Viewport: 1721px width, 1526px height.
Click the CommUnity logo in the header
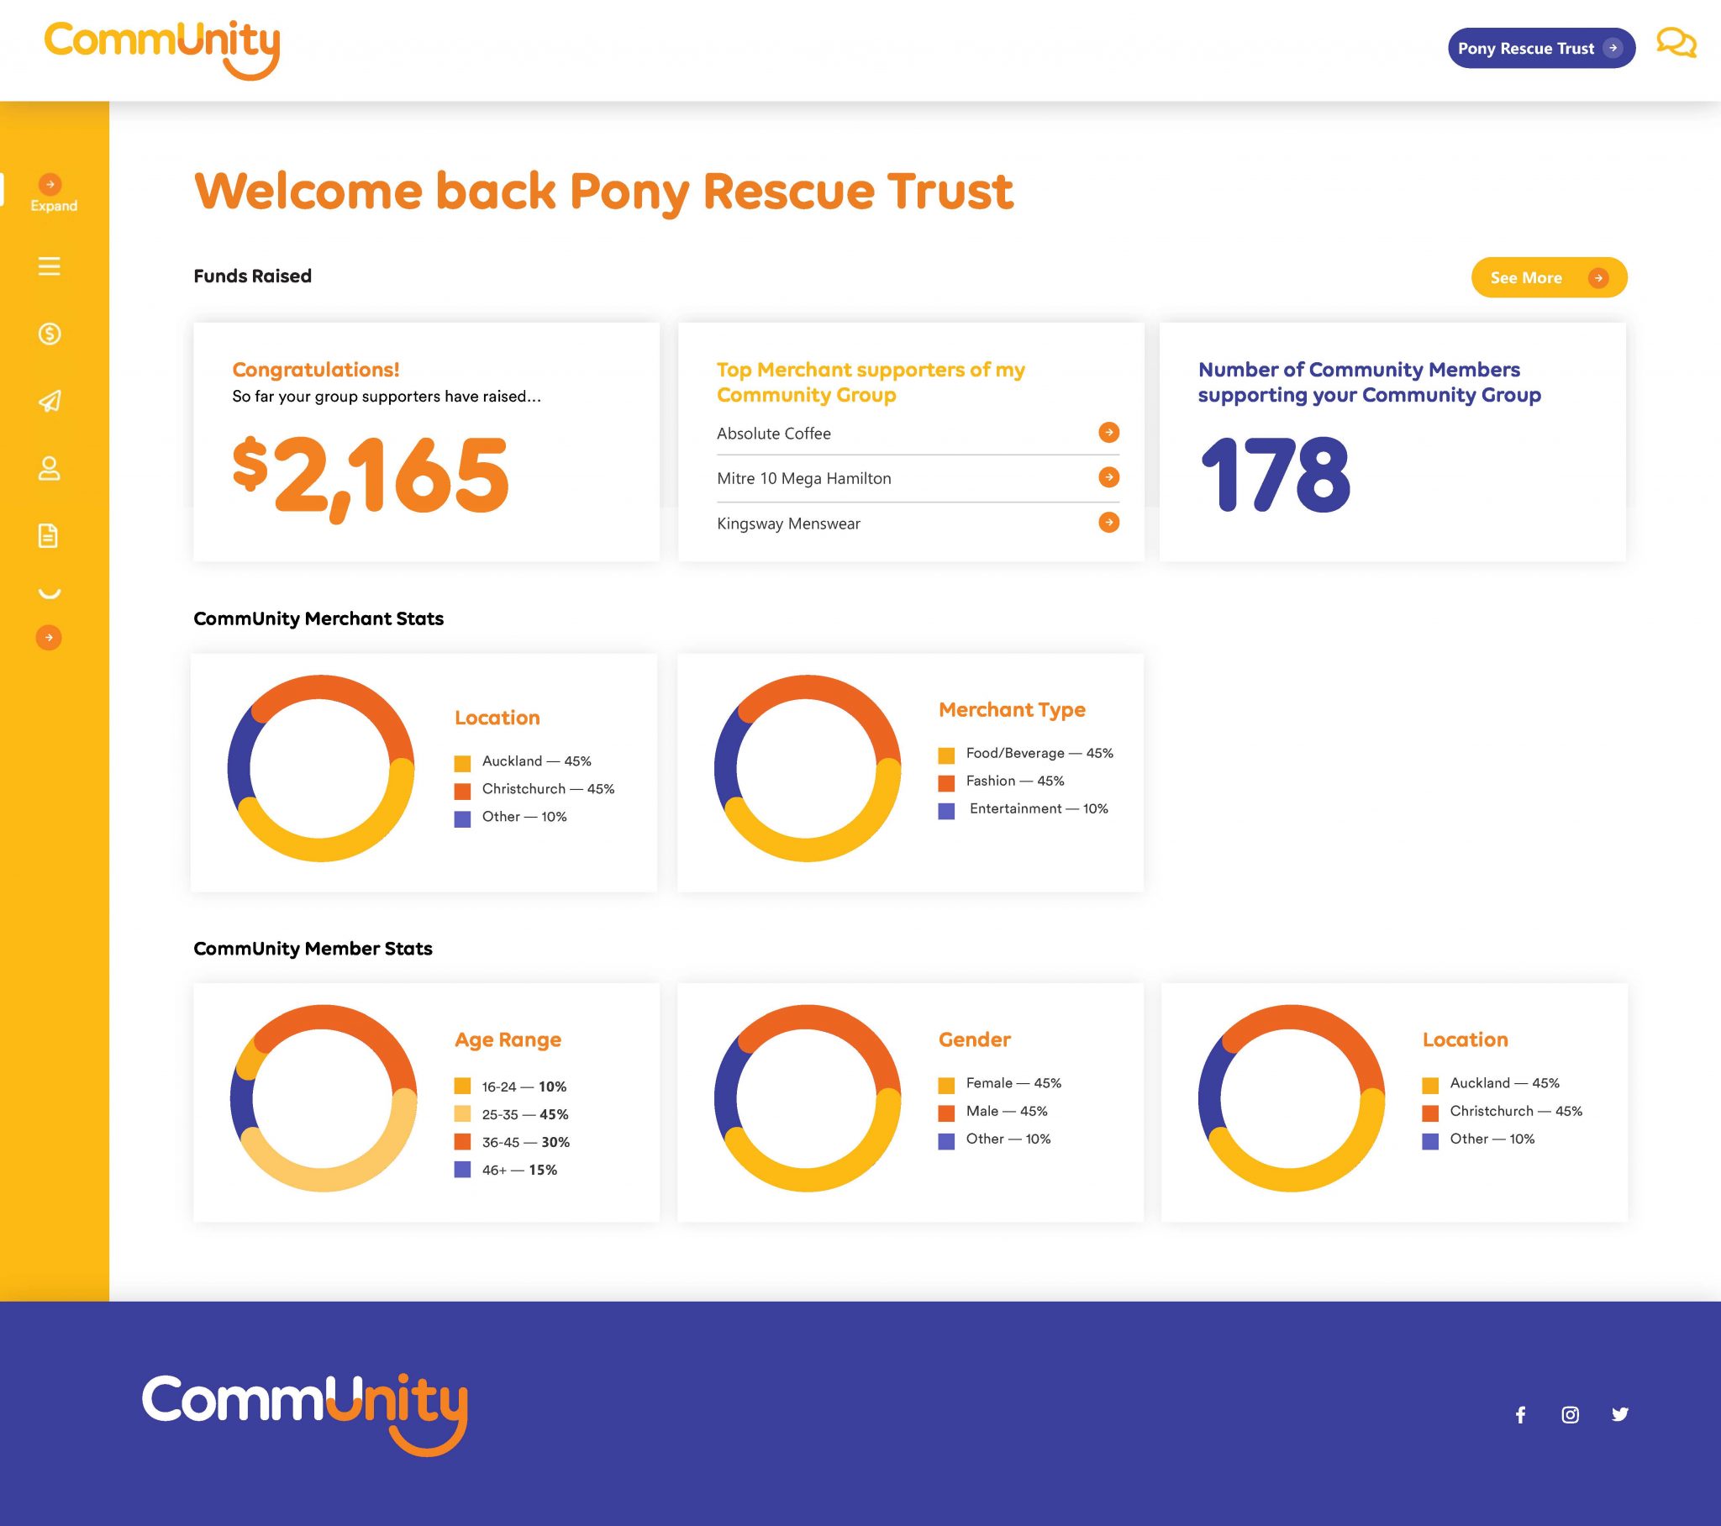161,49
